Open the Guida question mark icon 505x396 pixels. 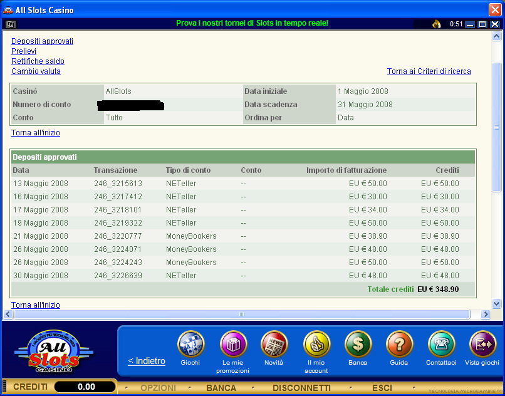(x=399, y=344)
